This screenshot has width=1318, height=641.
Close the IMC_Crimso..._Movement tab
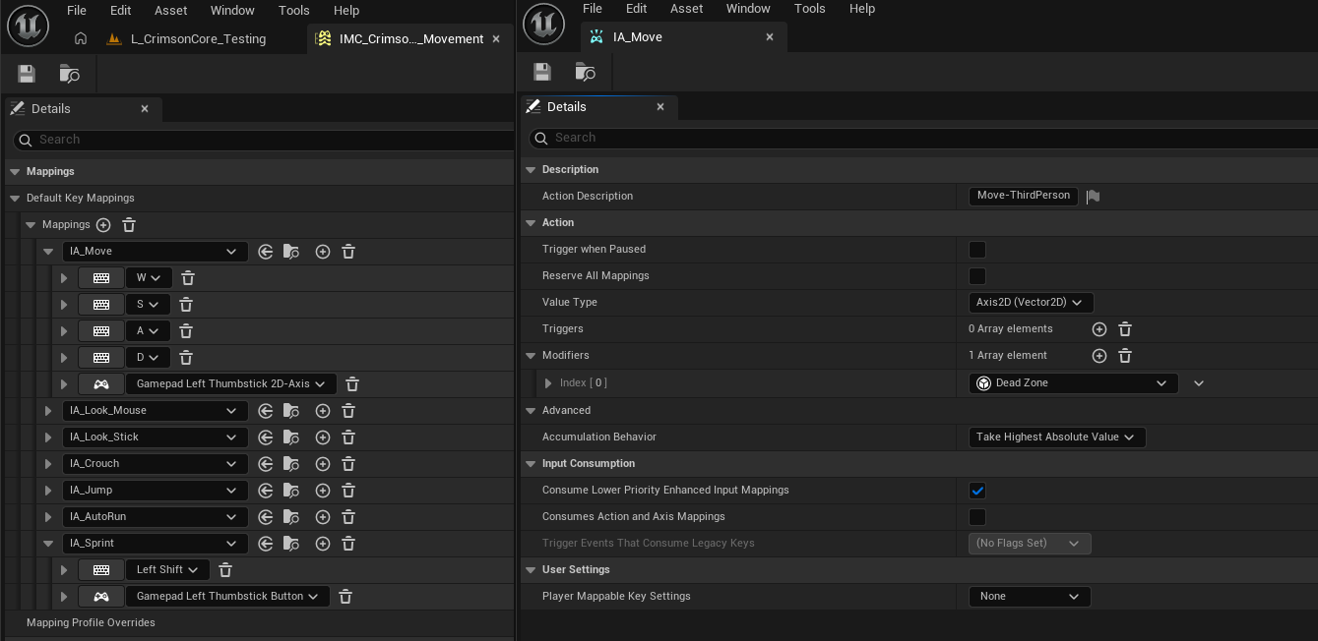(496, 39)
